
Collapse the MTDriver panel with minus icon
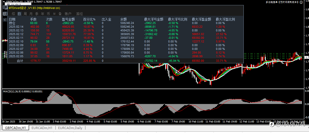pos(5,7)
